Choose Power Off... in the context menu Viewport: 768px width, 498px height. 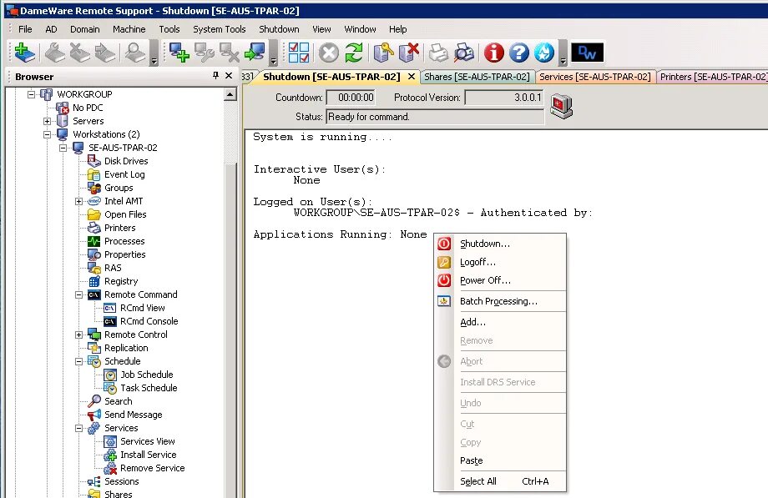tap(500, 280)
